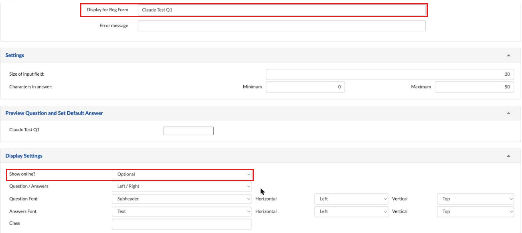Click the Show online? label
The height and width of the screenshot is (233, 522).
pos(22,174)
